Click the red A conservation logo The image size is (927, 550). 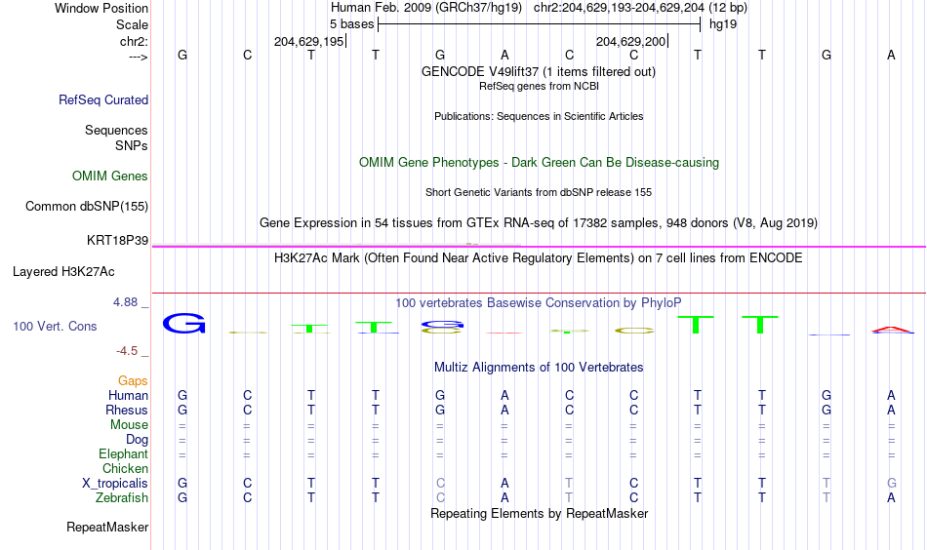click(x=892, y=330)
